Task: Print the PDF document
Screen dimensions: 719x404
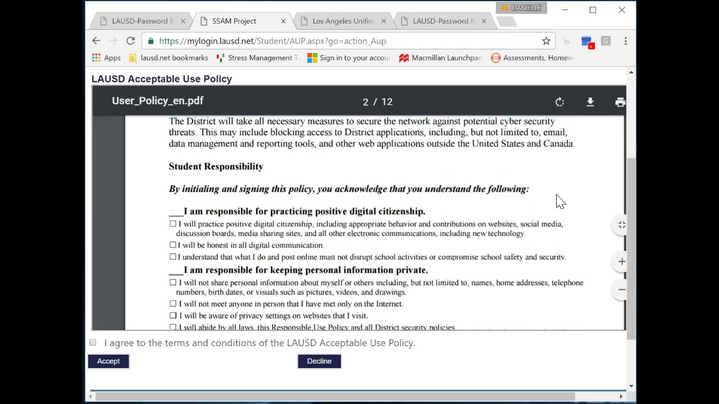Action: (x=620, y=102)
